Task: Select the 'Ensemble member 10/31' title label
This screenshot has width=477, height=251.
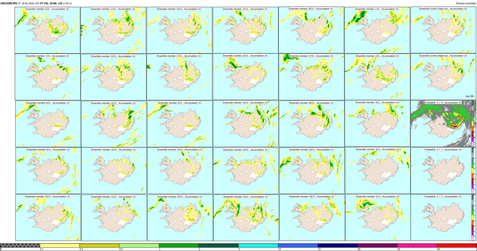Action: [48, 197]
